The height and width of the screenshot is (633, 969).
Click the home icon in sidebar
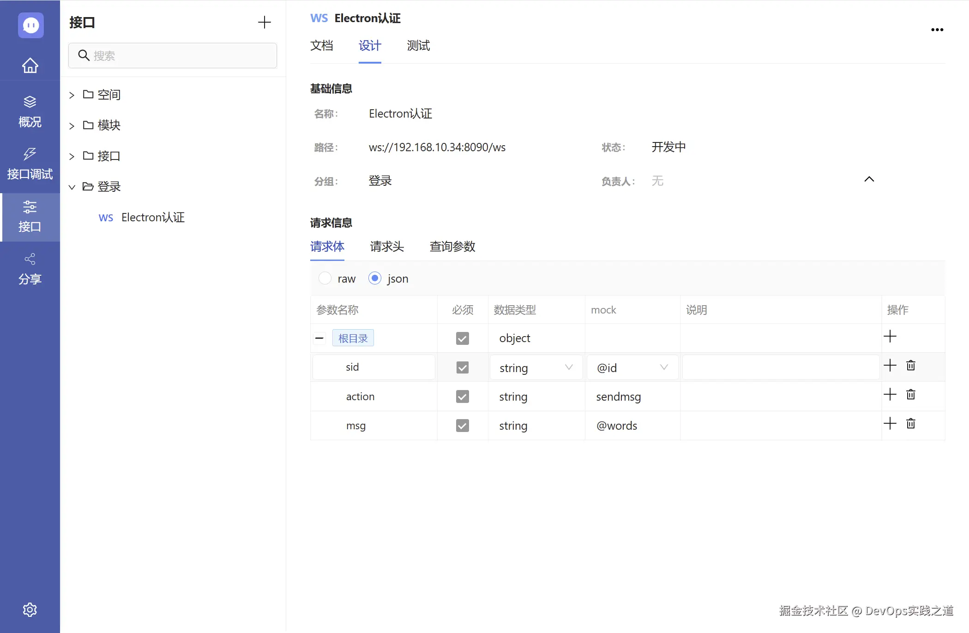click(30, 65)
